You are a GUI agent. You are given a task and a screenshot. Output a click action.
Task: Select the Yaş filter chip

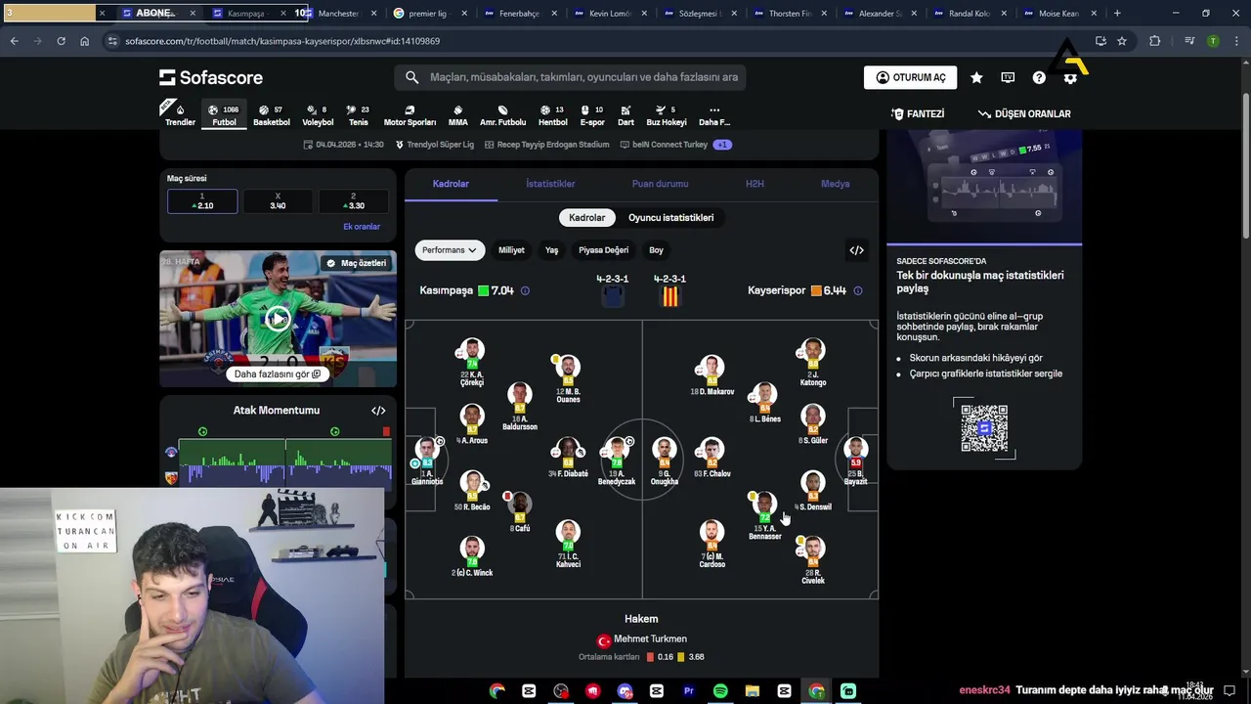coord(551,250)
